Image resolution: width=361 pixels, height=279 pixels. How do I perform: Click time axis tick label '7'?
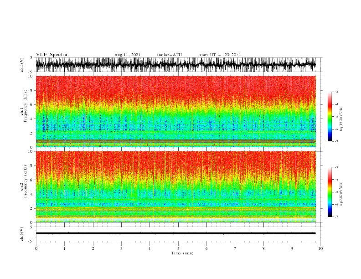click(x=235, y=248)
